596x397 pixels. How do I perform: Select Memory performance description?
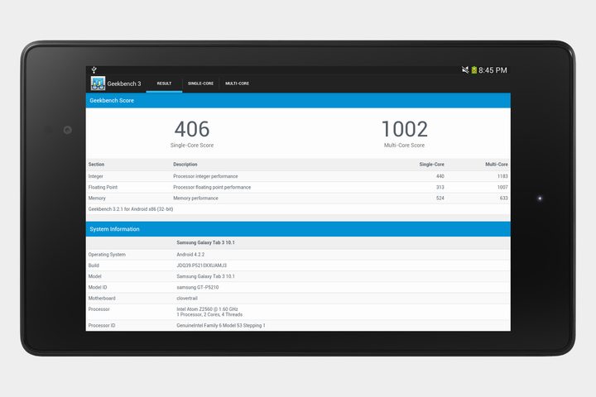[x=195, y=198]
